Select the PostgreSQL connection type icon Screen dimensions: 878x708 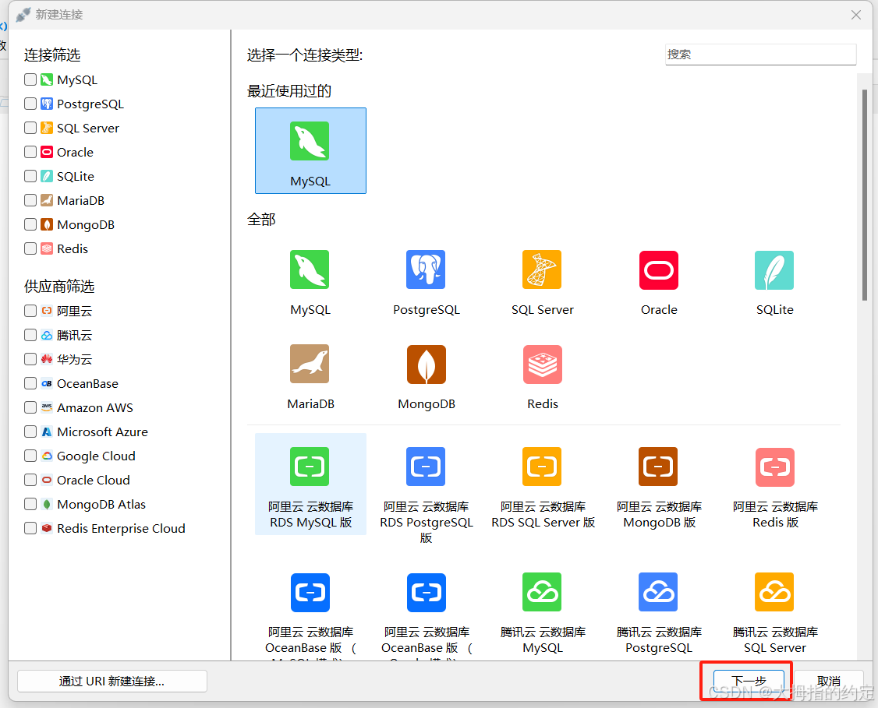pos(426,269)
